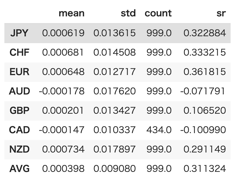Viewport: 235px width, 180px height.
Task: Click CAD count value 434.0
Action: (159, 130)
